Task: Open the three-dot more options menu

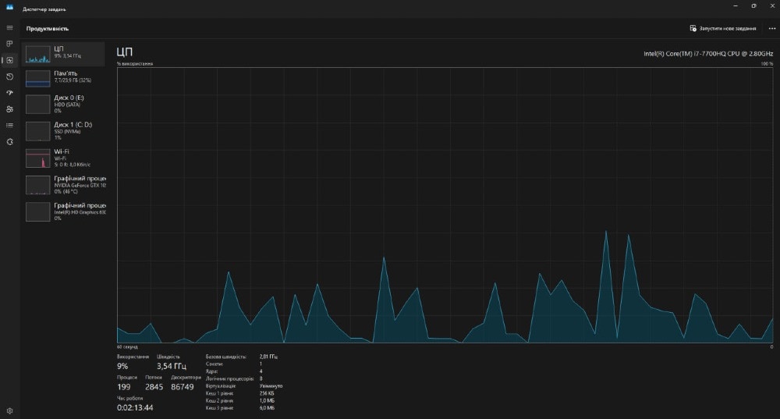Action: pos(771,28)
